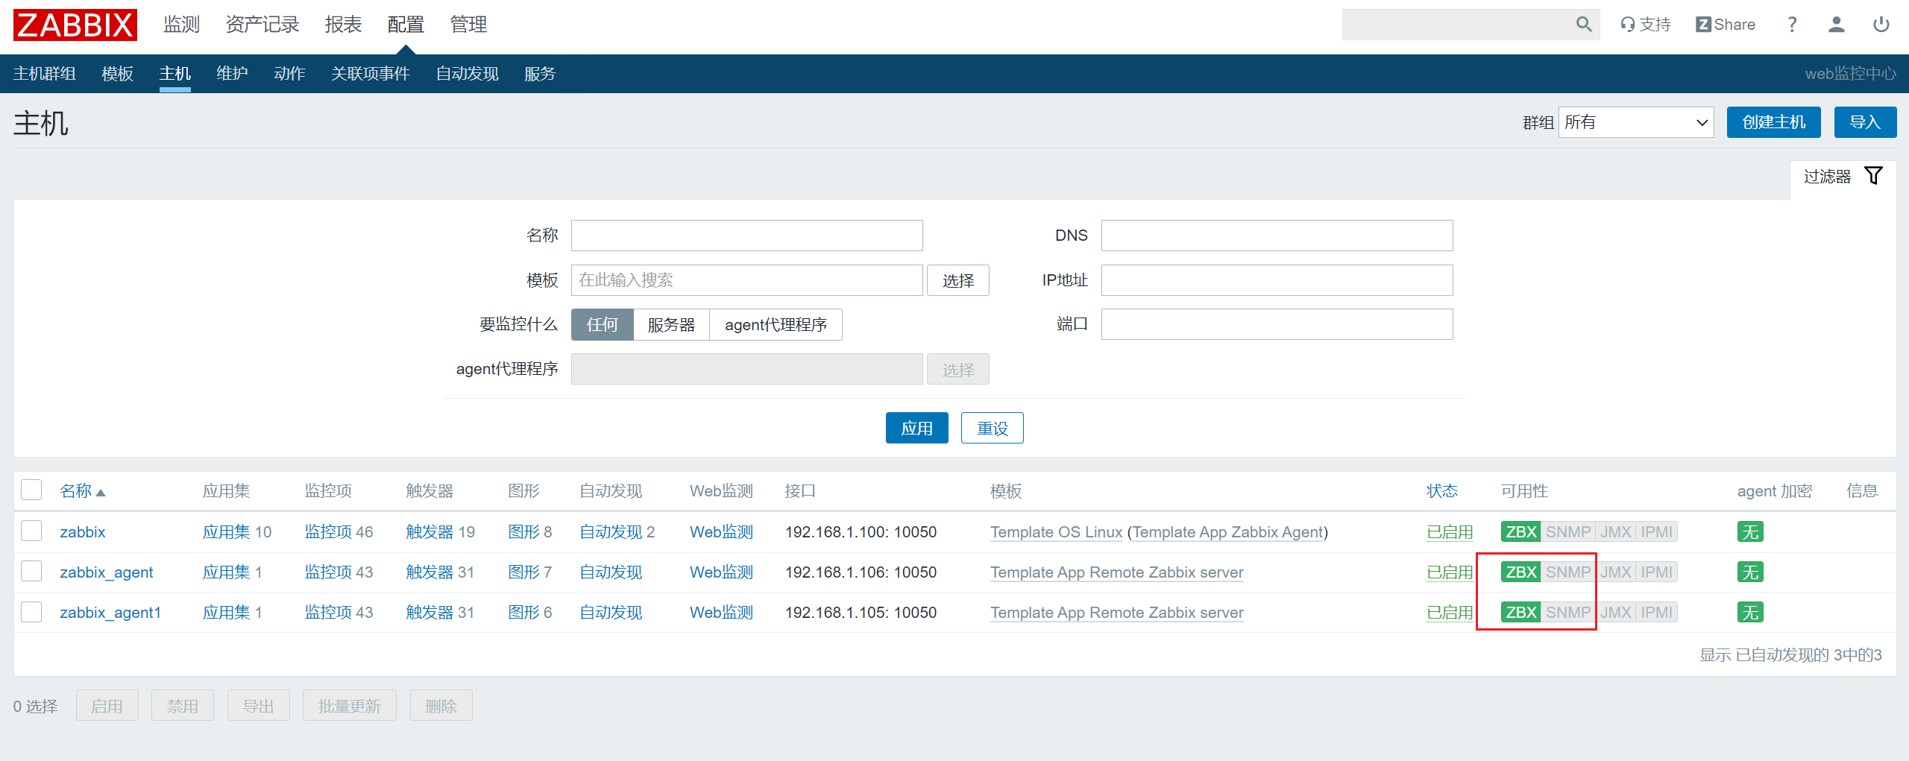Open Template OS Linux link
The width and height of the screenshot is (1909, 761).
click(1057, 532)
